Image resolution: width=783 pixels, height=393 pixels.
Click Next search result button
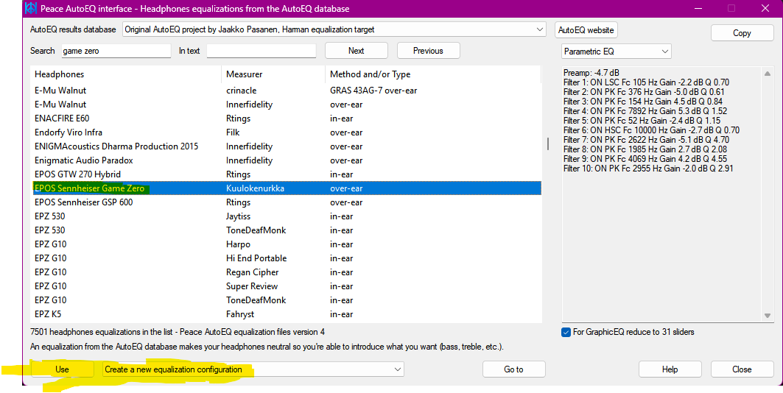click(357, 51)
